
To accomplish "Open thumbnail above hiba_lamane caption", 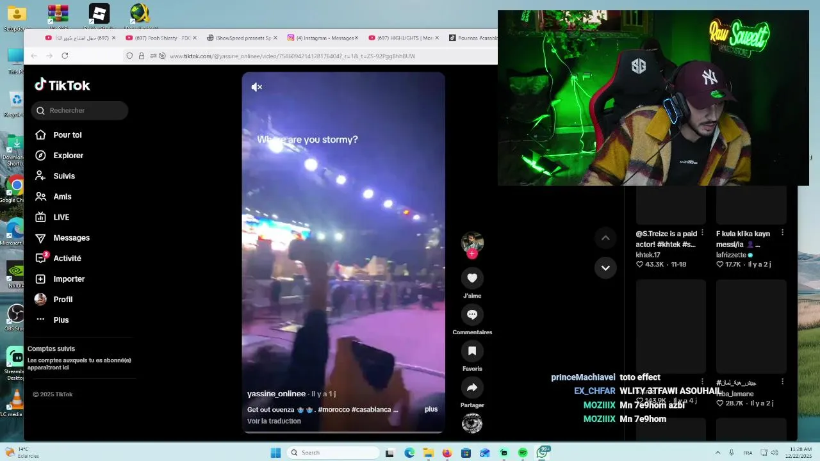I will point(751,327).
